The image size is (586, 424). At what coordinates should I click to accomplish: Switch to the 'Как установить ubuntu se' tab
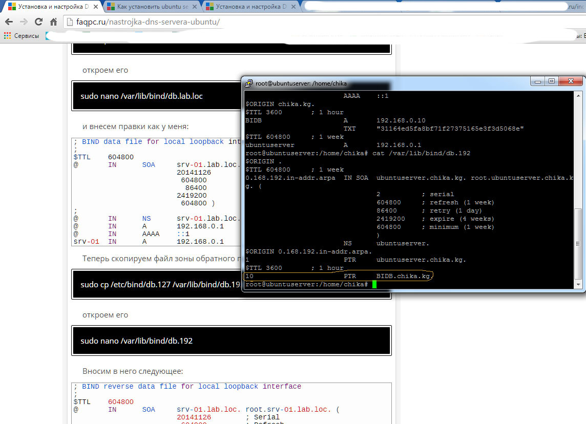(x=152, y=7)
